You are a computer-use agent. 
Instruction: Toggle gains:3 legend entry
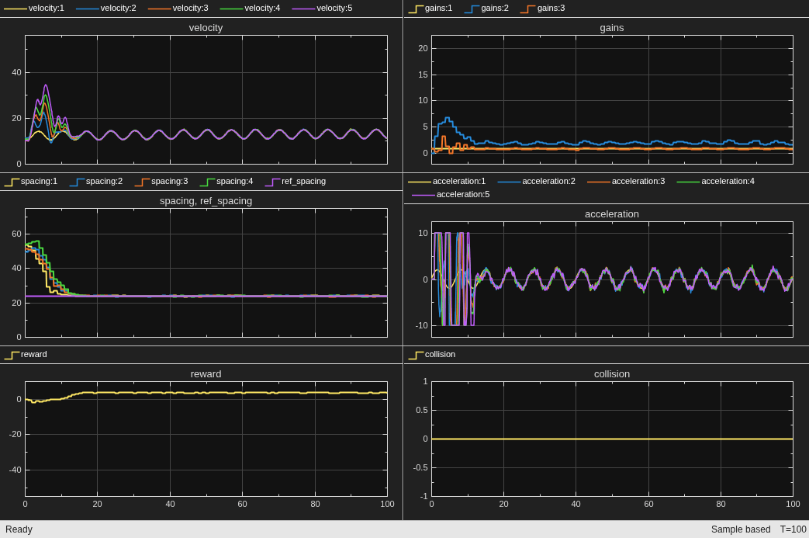(543, 9)
